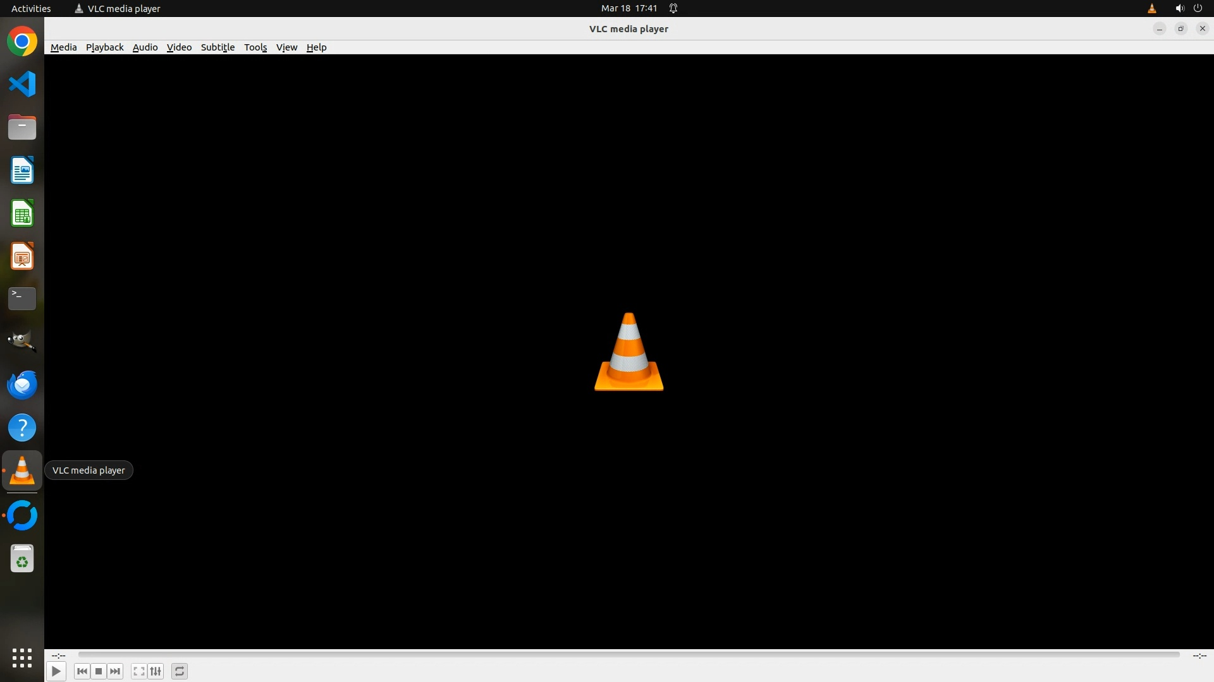This screenshot has height=682, width=1214.
Task: Launch GIMP from the dock
Action: pos(22,342)
